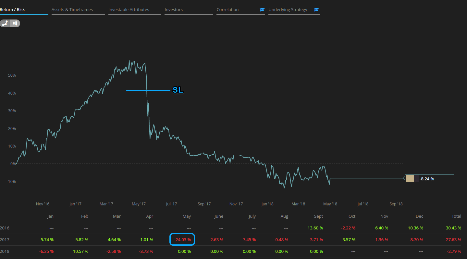The image size is (467, 259).
Task: Click the 2018 Total -2.79 %
Action: click(454, 252)
